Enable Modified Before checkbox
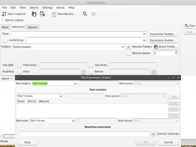Screen dimensions: 196x147 (91, 72)
